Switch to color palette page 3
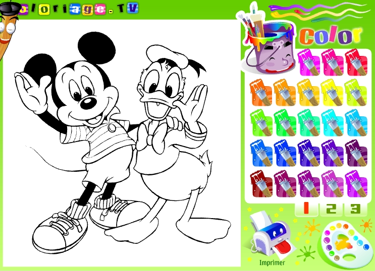375x271 pixels. [355, 209]
